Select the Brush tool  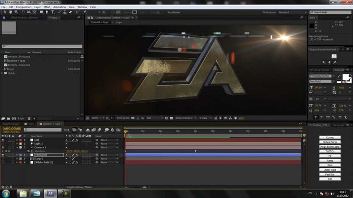pyautogui.click(x=59, y=12)
